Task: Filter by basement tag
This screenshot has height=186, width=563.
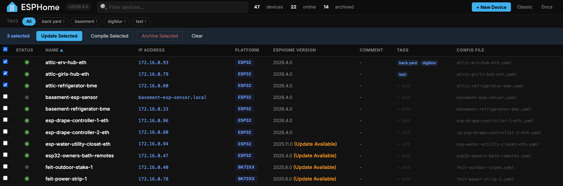Action: click(x=86, y=22)
